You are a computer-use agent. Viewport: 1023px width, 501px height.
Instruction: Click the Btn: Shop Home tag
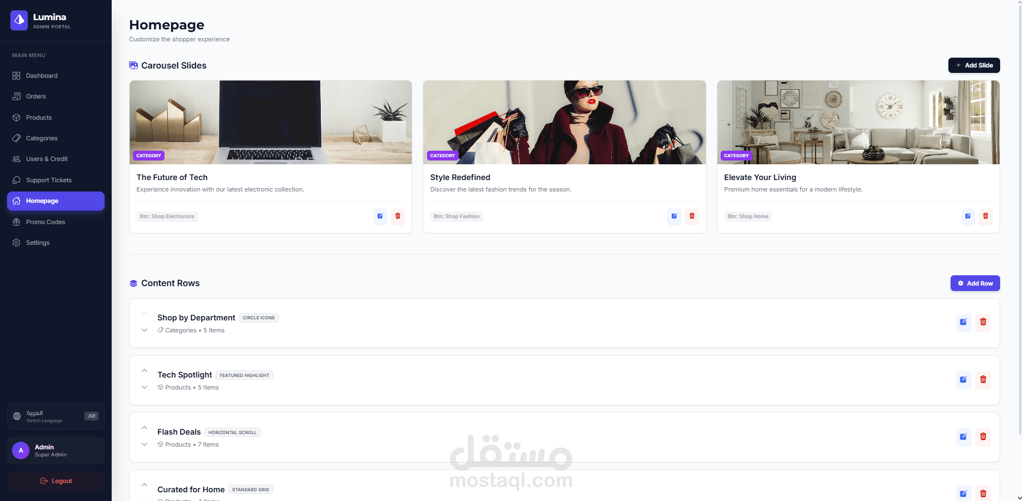(x=748, y=217)
